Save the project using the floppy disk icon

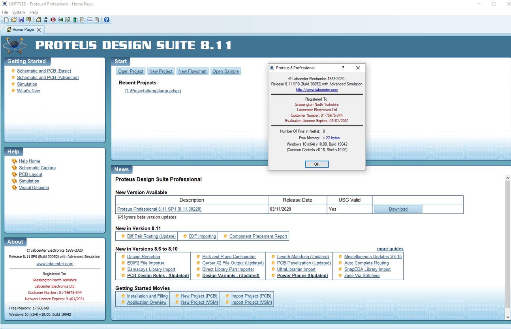(x=21, y=20)
